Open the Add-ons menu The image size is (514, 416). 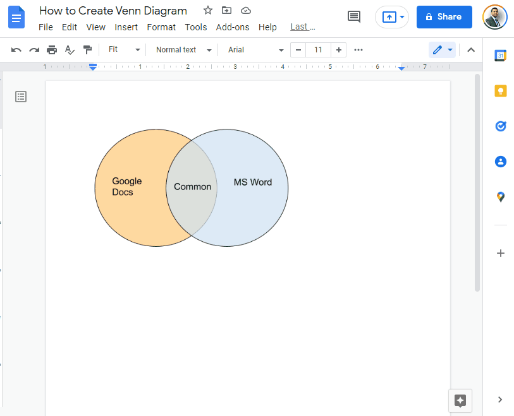tap(233, 27)
